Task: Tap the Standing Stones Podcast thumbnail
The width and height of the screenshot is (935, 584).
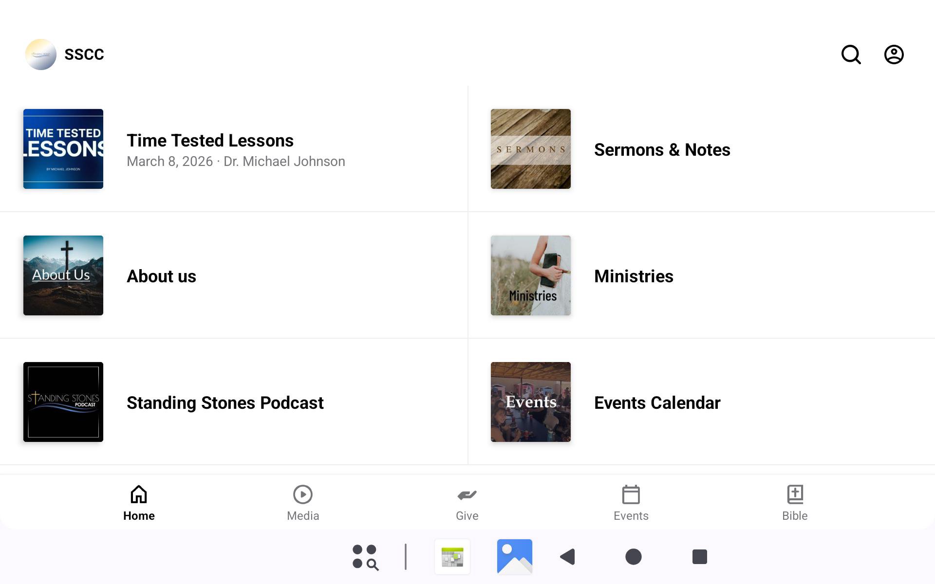Action: pyautogui.click(x=63, y=402)
